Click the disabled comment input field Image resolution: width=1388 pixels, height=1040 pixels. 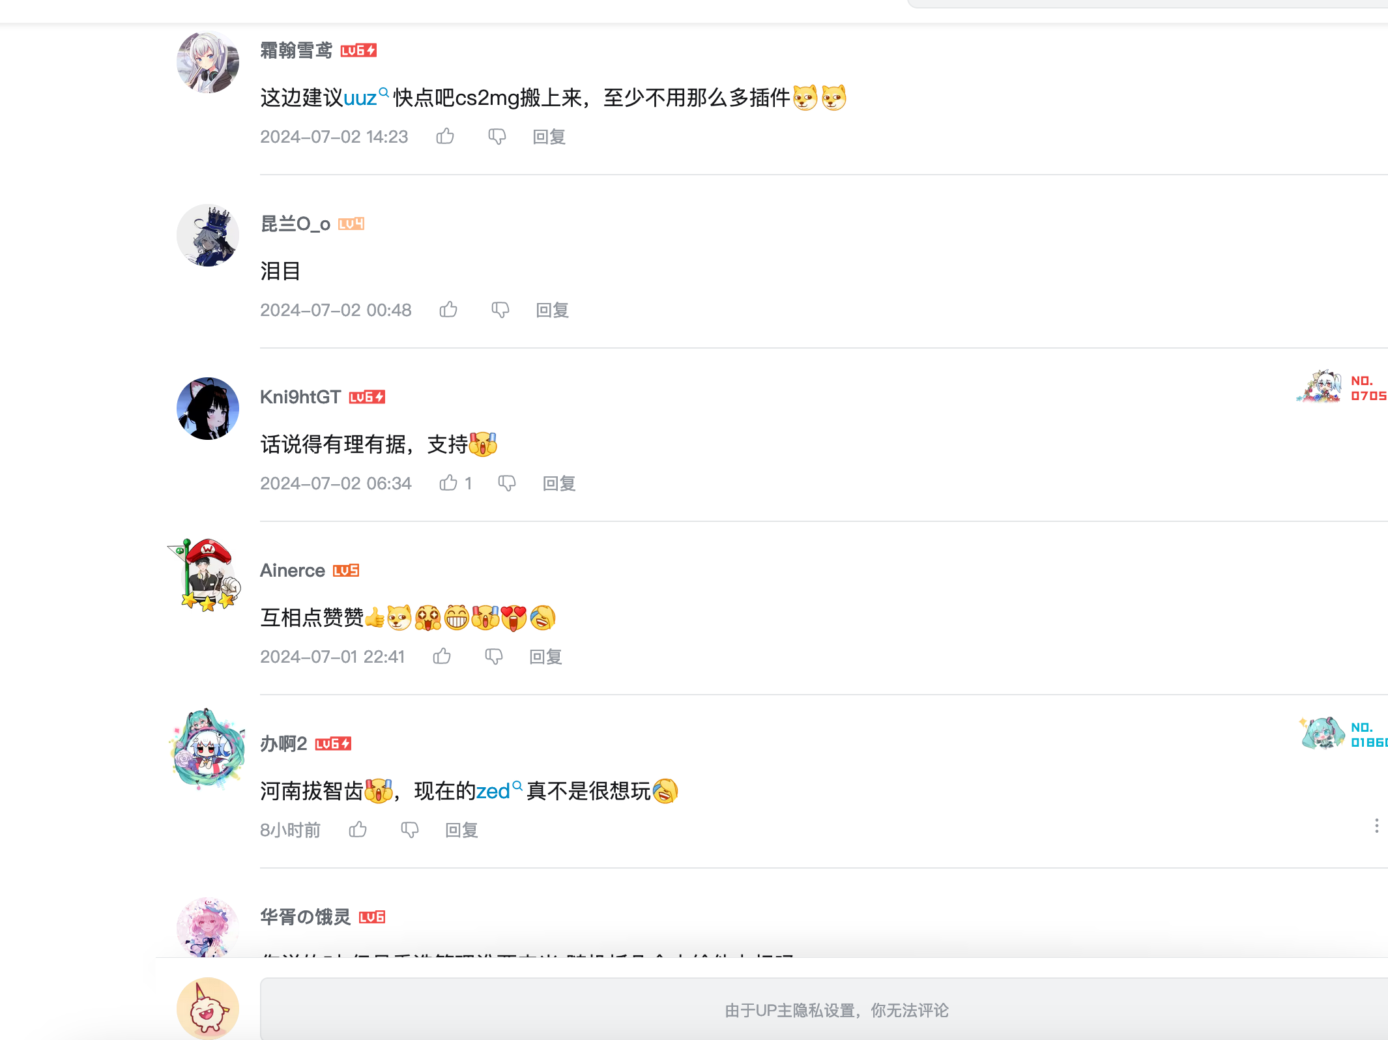pos(824,1009)
